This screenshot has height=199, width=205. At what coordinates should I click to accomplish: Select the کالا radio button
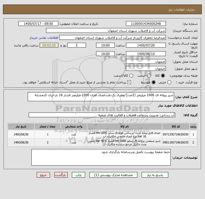click(163, 76)
